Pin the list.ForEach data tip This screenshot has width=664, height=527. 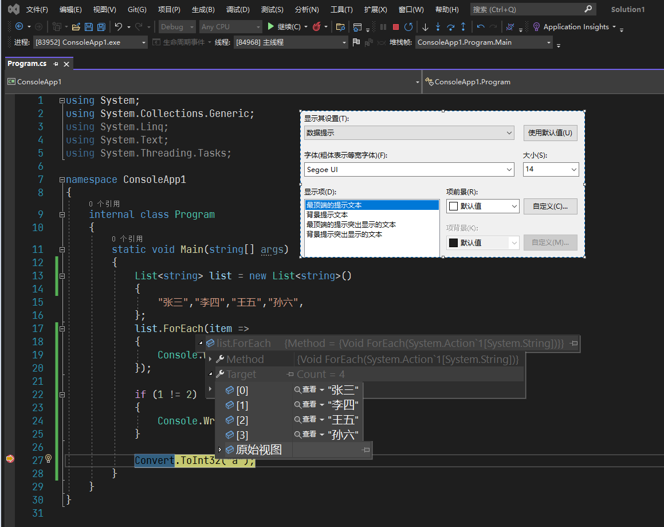[574, 343]
